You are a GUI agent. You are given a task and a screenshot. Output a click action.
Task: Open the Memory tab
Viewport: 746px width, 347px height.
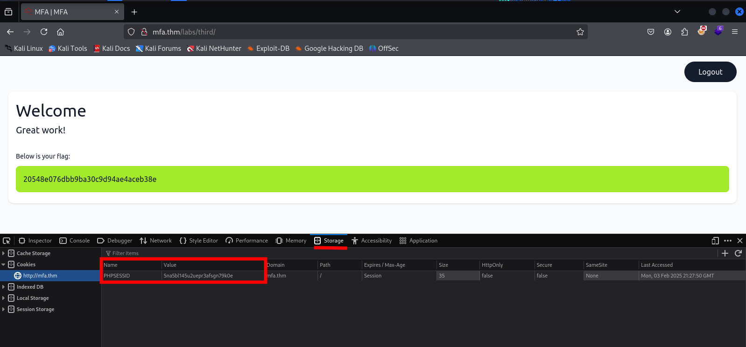[291, 241]
